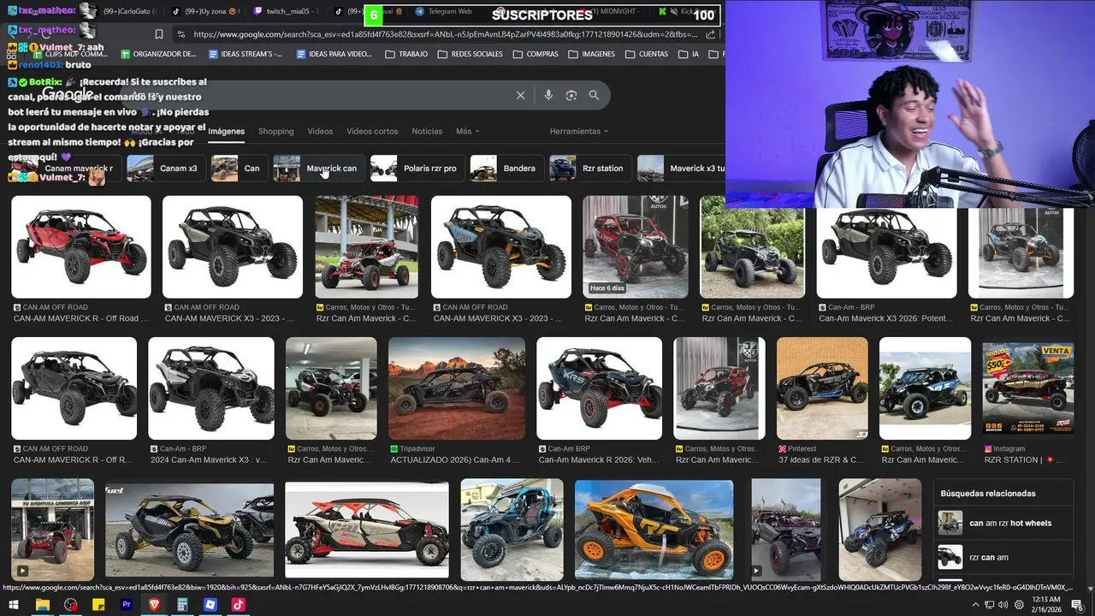Click the browser address bar URL
Image resolution: width=1095 pixels, height=616 pixels.
pos(445,34)
